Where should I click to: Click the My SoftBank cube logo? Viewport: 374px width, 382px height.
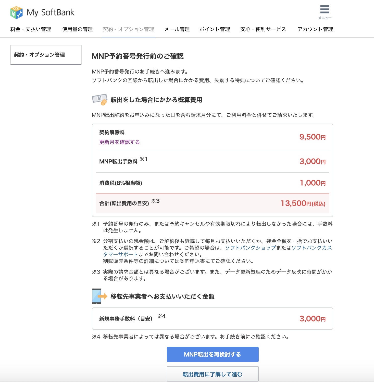16,13
